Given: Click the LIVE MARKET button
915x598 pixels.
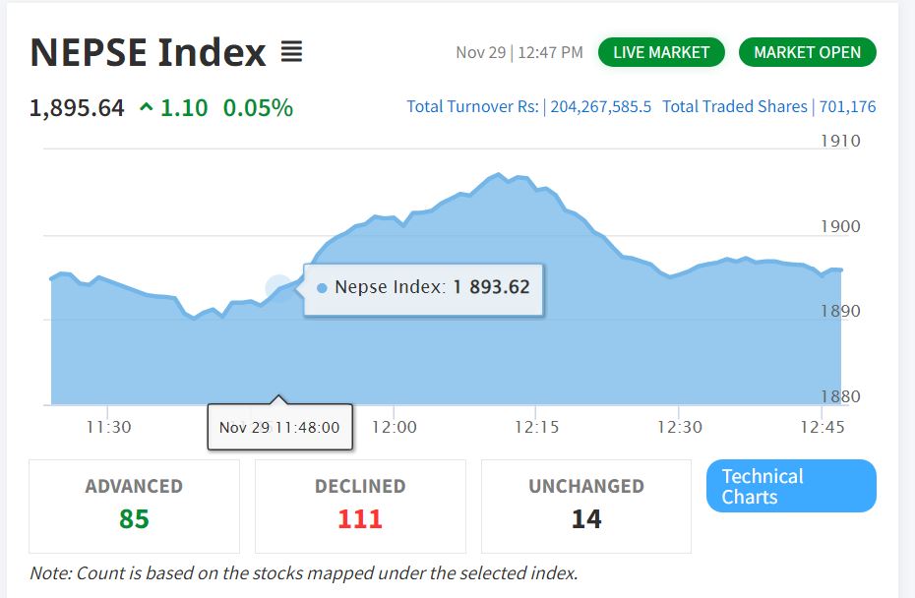Looking at the screenshot, I should point(661,52).
